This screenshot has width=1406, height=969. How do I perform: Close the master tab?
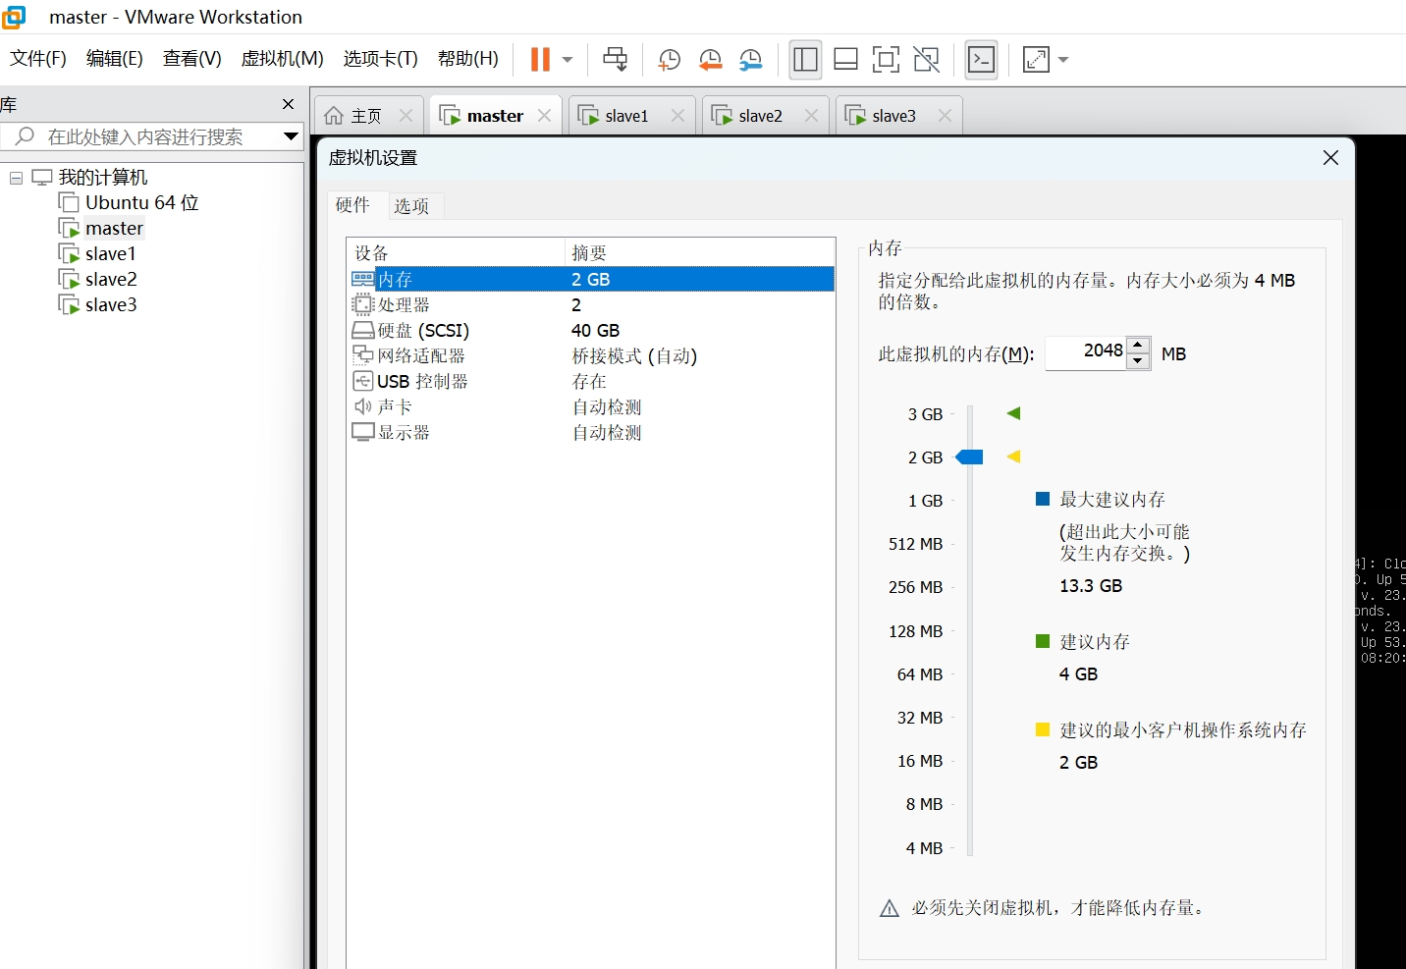coord(545,115)
